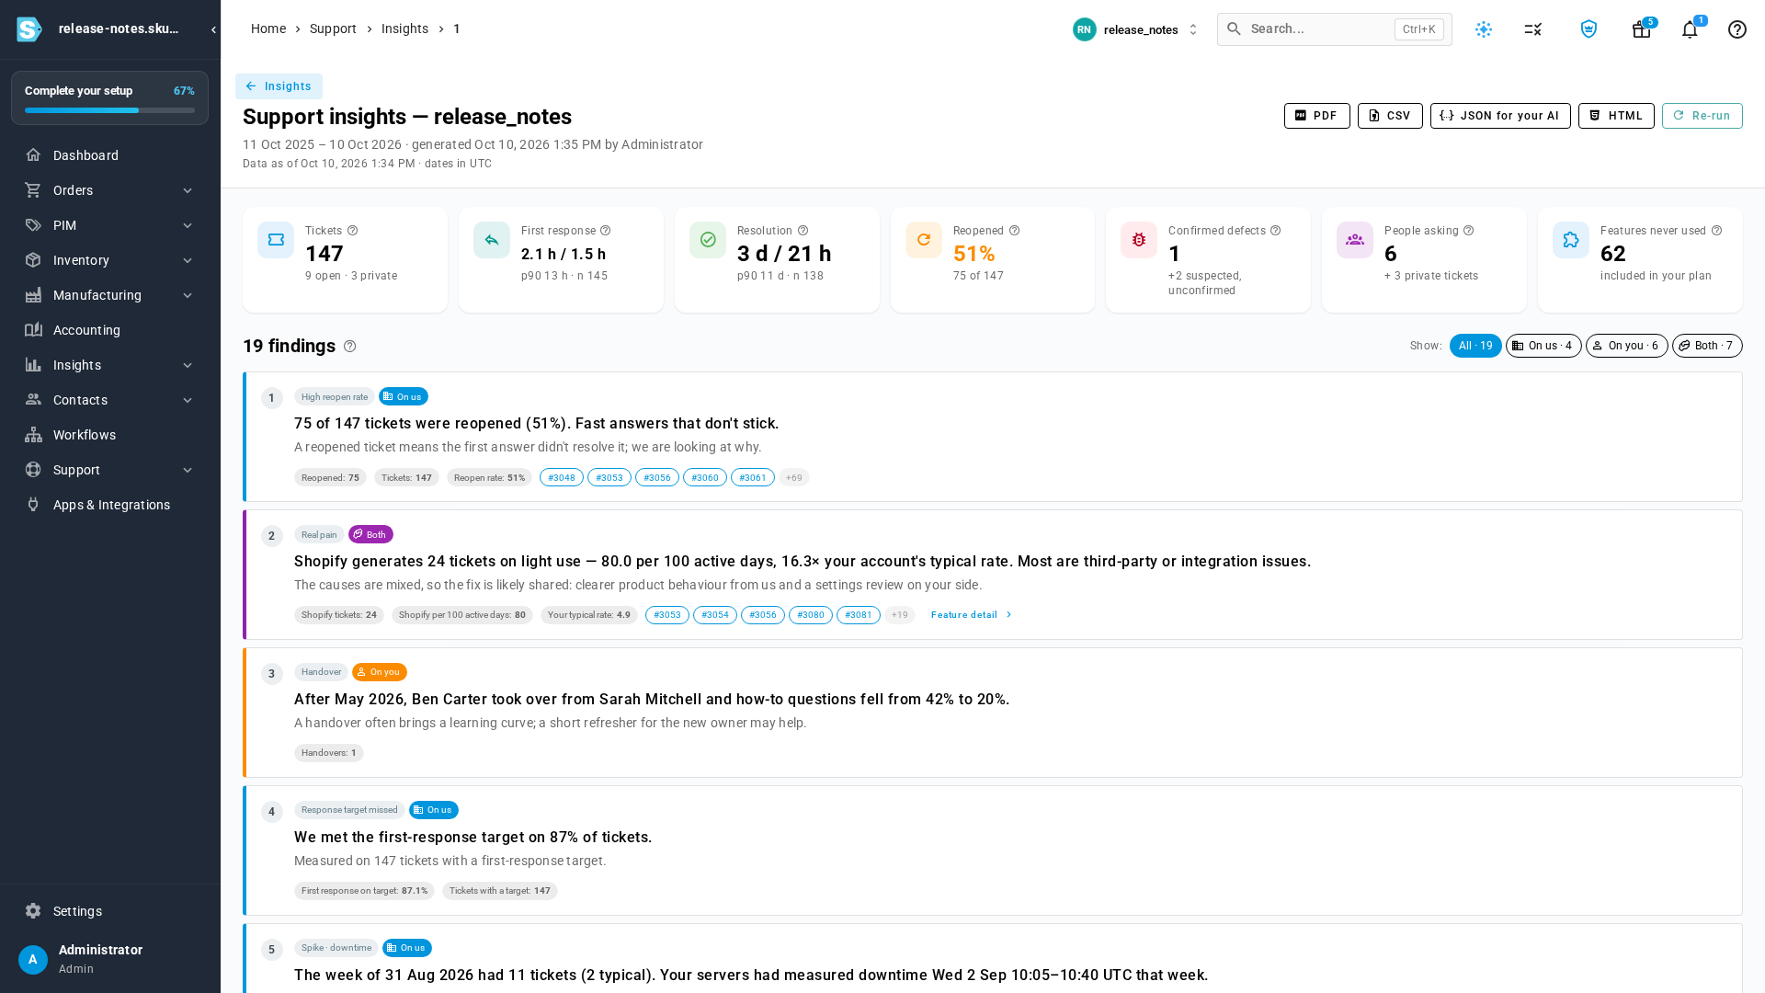The width and height of the screenshot is (1765, 993).
Task: Click the help question mark icon in header
Action: 1737,29
